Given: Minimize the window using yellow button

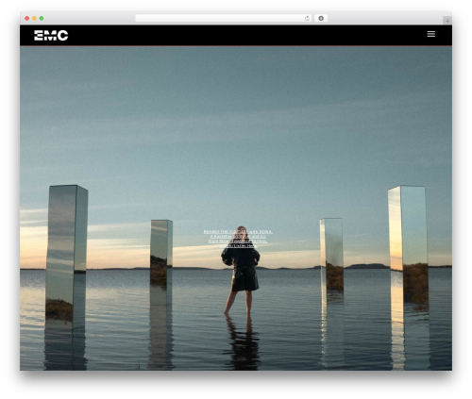Looking at the screenshot, I should click(34, 18).
